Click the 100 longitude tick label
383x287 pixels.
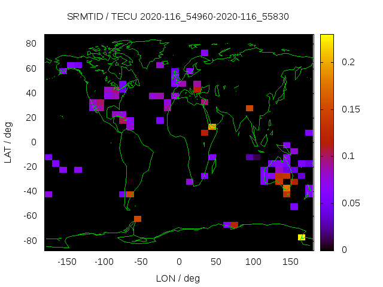click(x=253, y=262)
